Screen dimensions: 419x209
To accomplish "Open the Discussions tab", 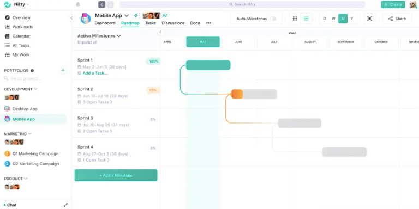I will tap(173, 23).
